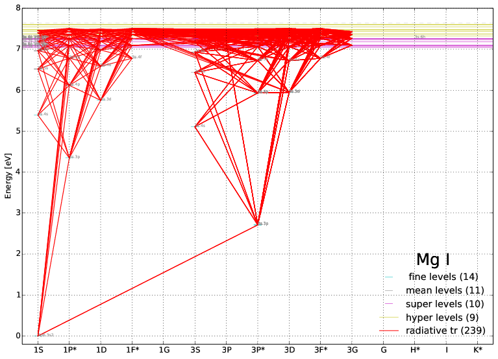Click the '3P*' x-axis tick label

click(x=258, y=350)
